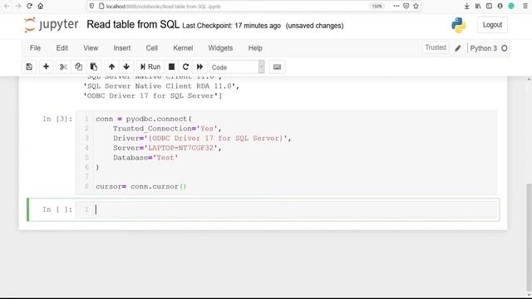Save and checkpoint the notebook
Image resolution: width=532 pixels, height=299 pixels.
pyautogui.click(x=29, y=66)
